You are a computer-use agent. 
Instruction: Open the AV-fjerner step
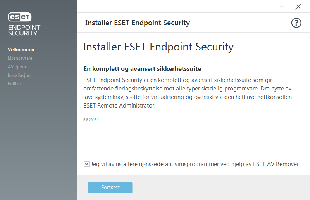pos(18,66)
